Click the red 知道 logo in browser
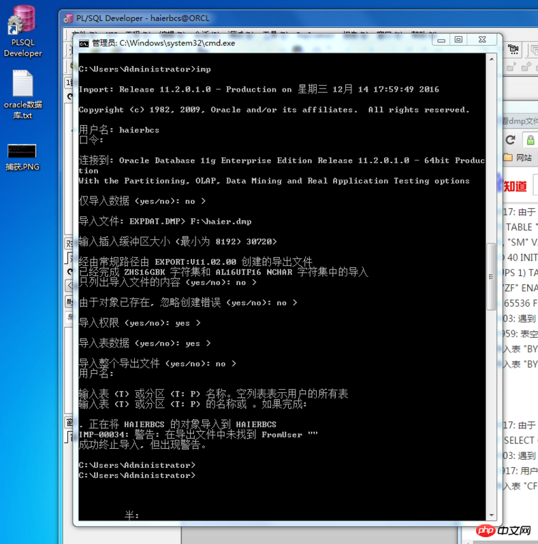Screen dimensions: 538x544 coord(516,186)
